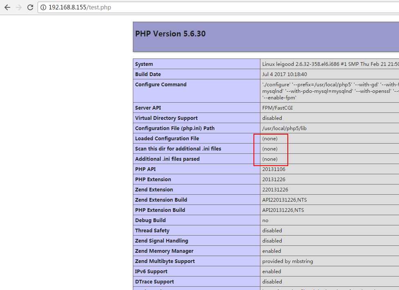Select the enabled value for IPv6 Support
This screenshot has width=399, height=290.
271,272
